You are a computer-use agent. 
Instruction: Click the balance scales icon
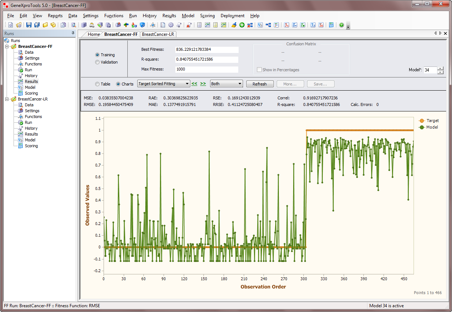coord(92,25)
